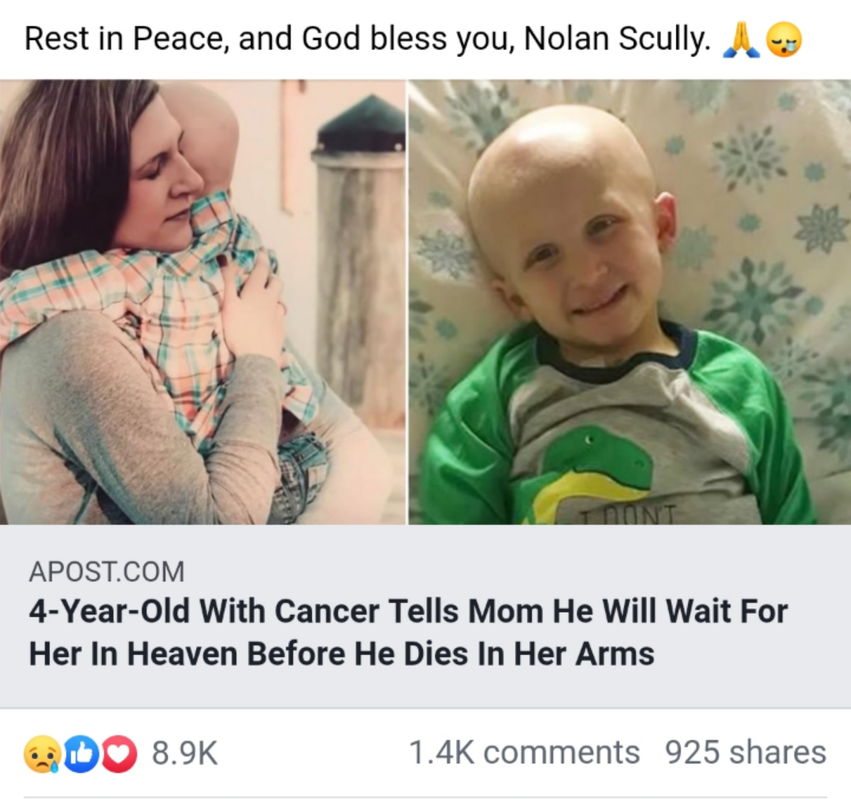View the 1.4K comments
851x799 pixels.
524,753
